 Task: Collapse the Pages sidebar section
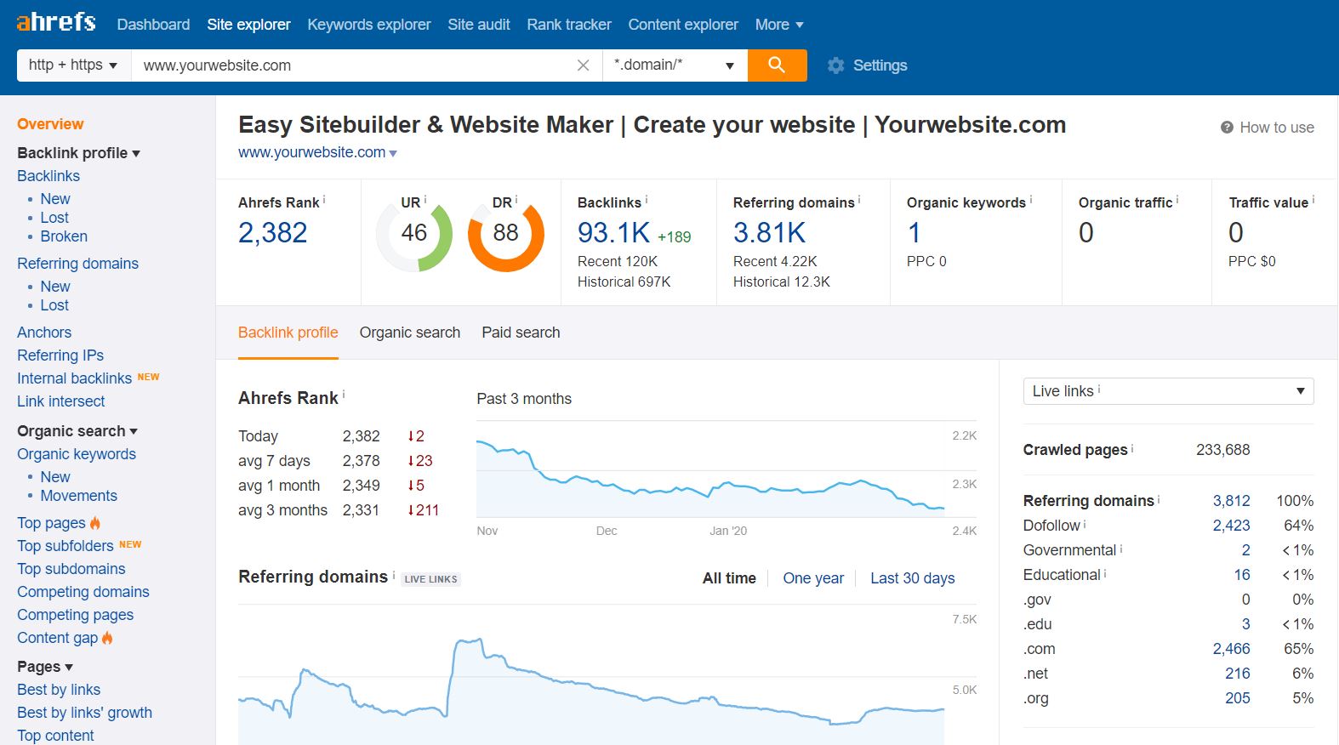[x=45, y=667]
